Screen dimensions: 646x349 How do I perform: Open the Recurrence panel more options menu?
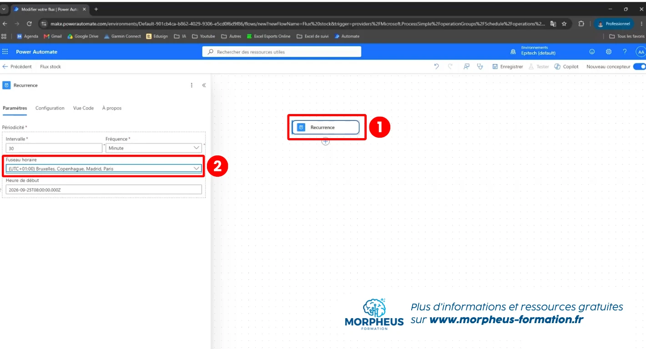click(192, 85)
